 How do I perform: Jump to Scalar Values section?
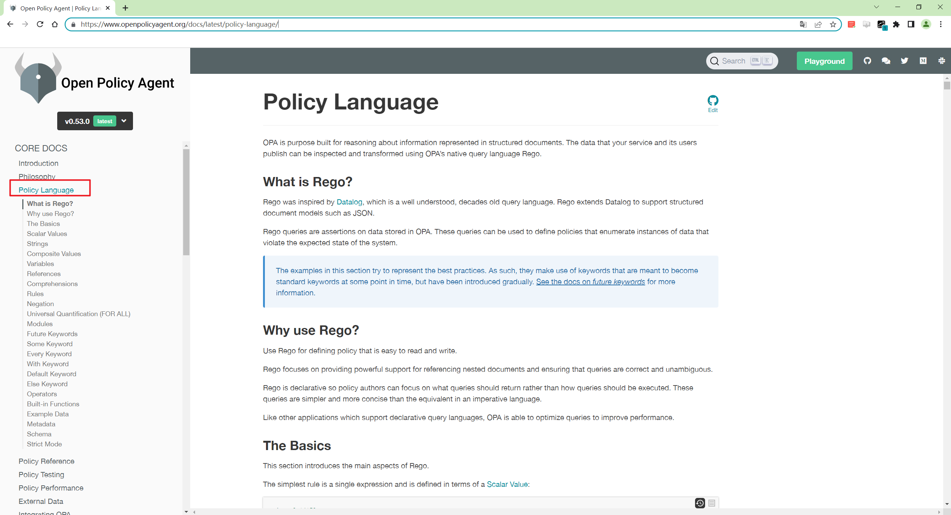click(x=47, y=233)
